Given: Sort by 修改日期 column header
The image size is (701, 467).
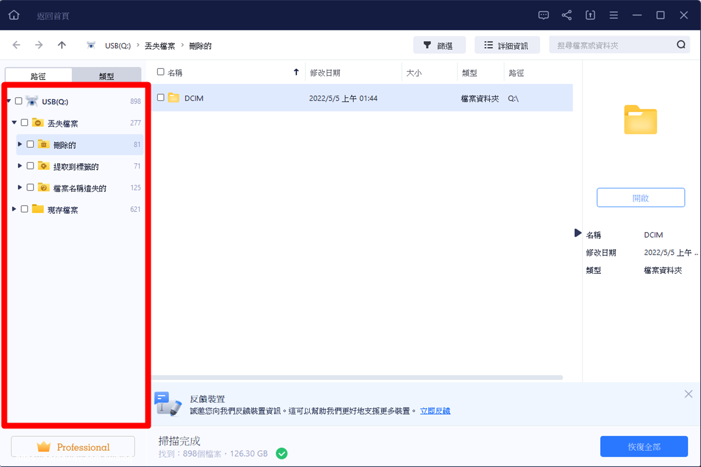Looking at the screenshot, I should click(325, 73).
